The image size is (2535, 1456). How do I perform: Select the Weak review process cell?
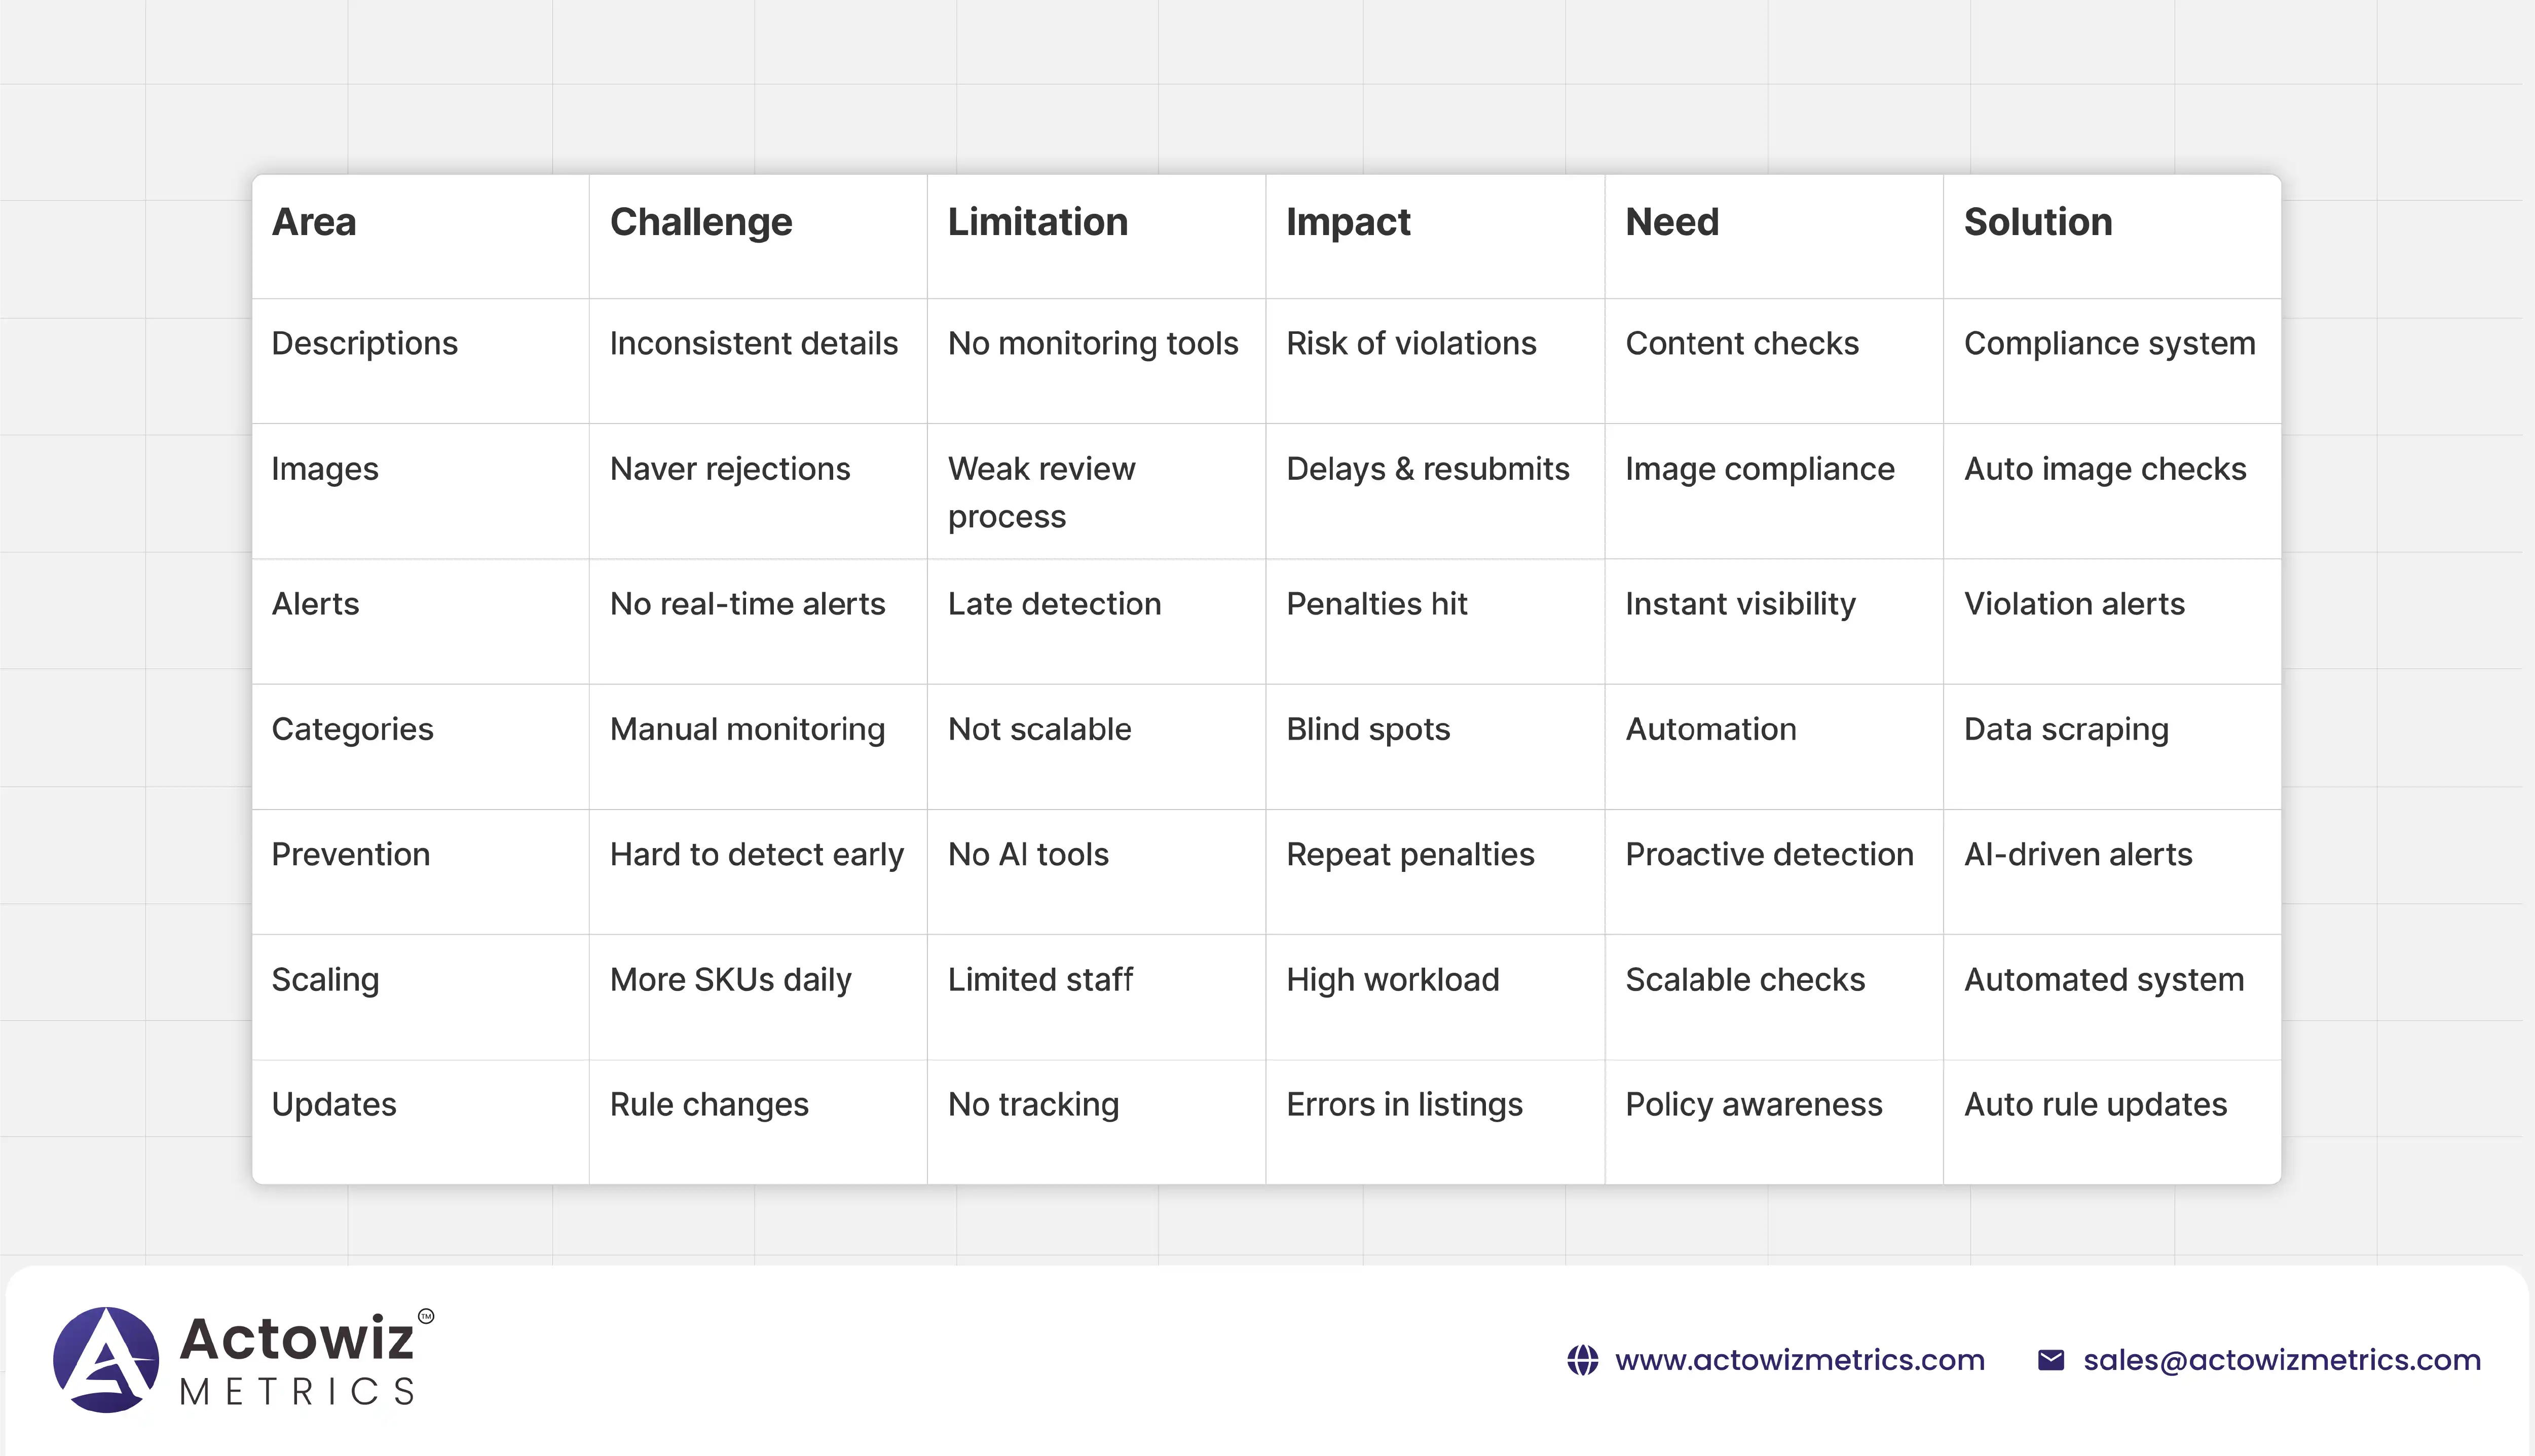1040,492
